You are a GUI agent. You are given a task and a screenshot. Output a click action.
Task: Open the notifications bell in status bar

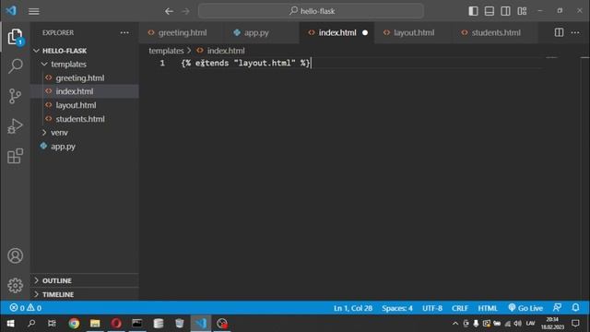(x=575, y=308)
